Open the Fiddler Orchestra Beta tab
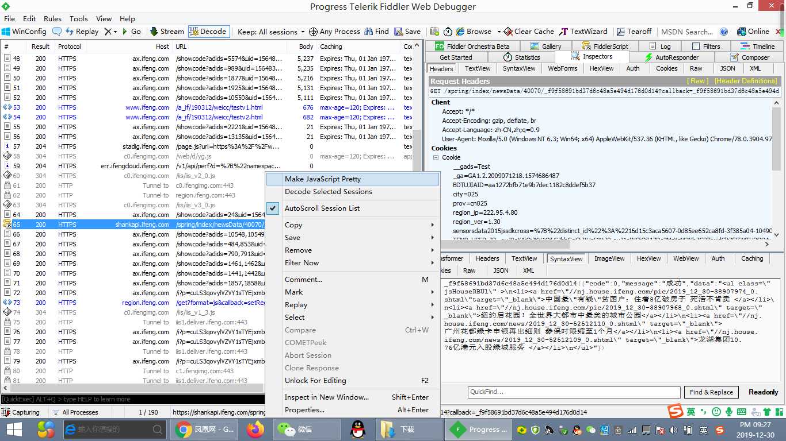Viewport: 786px width, 441px height. pyautogui.click(x=472, y=46)
